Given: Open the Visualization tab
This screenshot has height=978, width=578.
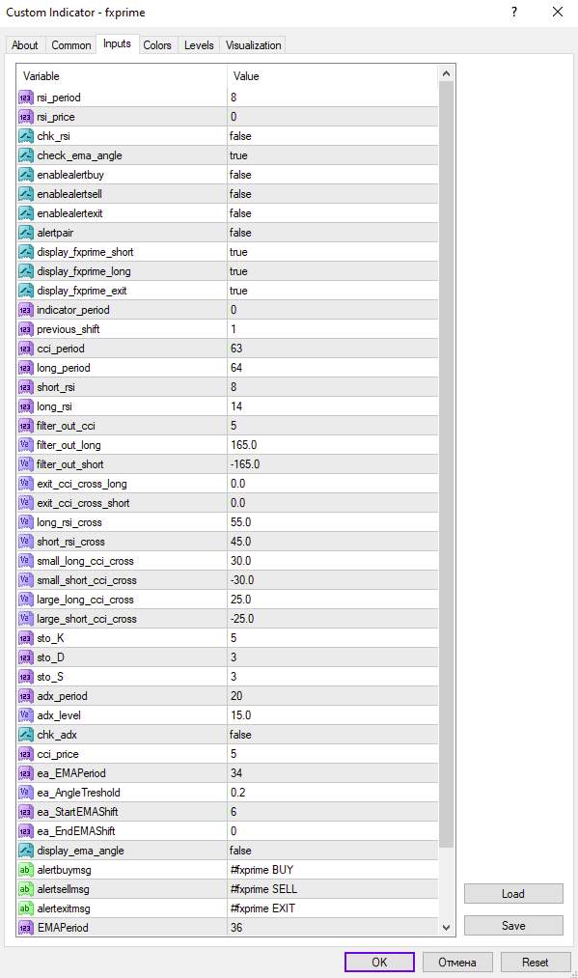Looking at the screenshot, I should (253, 45).
